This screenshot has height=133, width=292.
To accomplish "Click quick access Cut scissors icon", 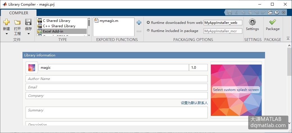I will click(236, 12).
